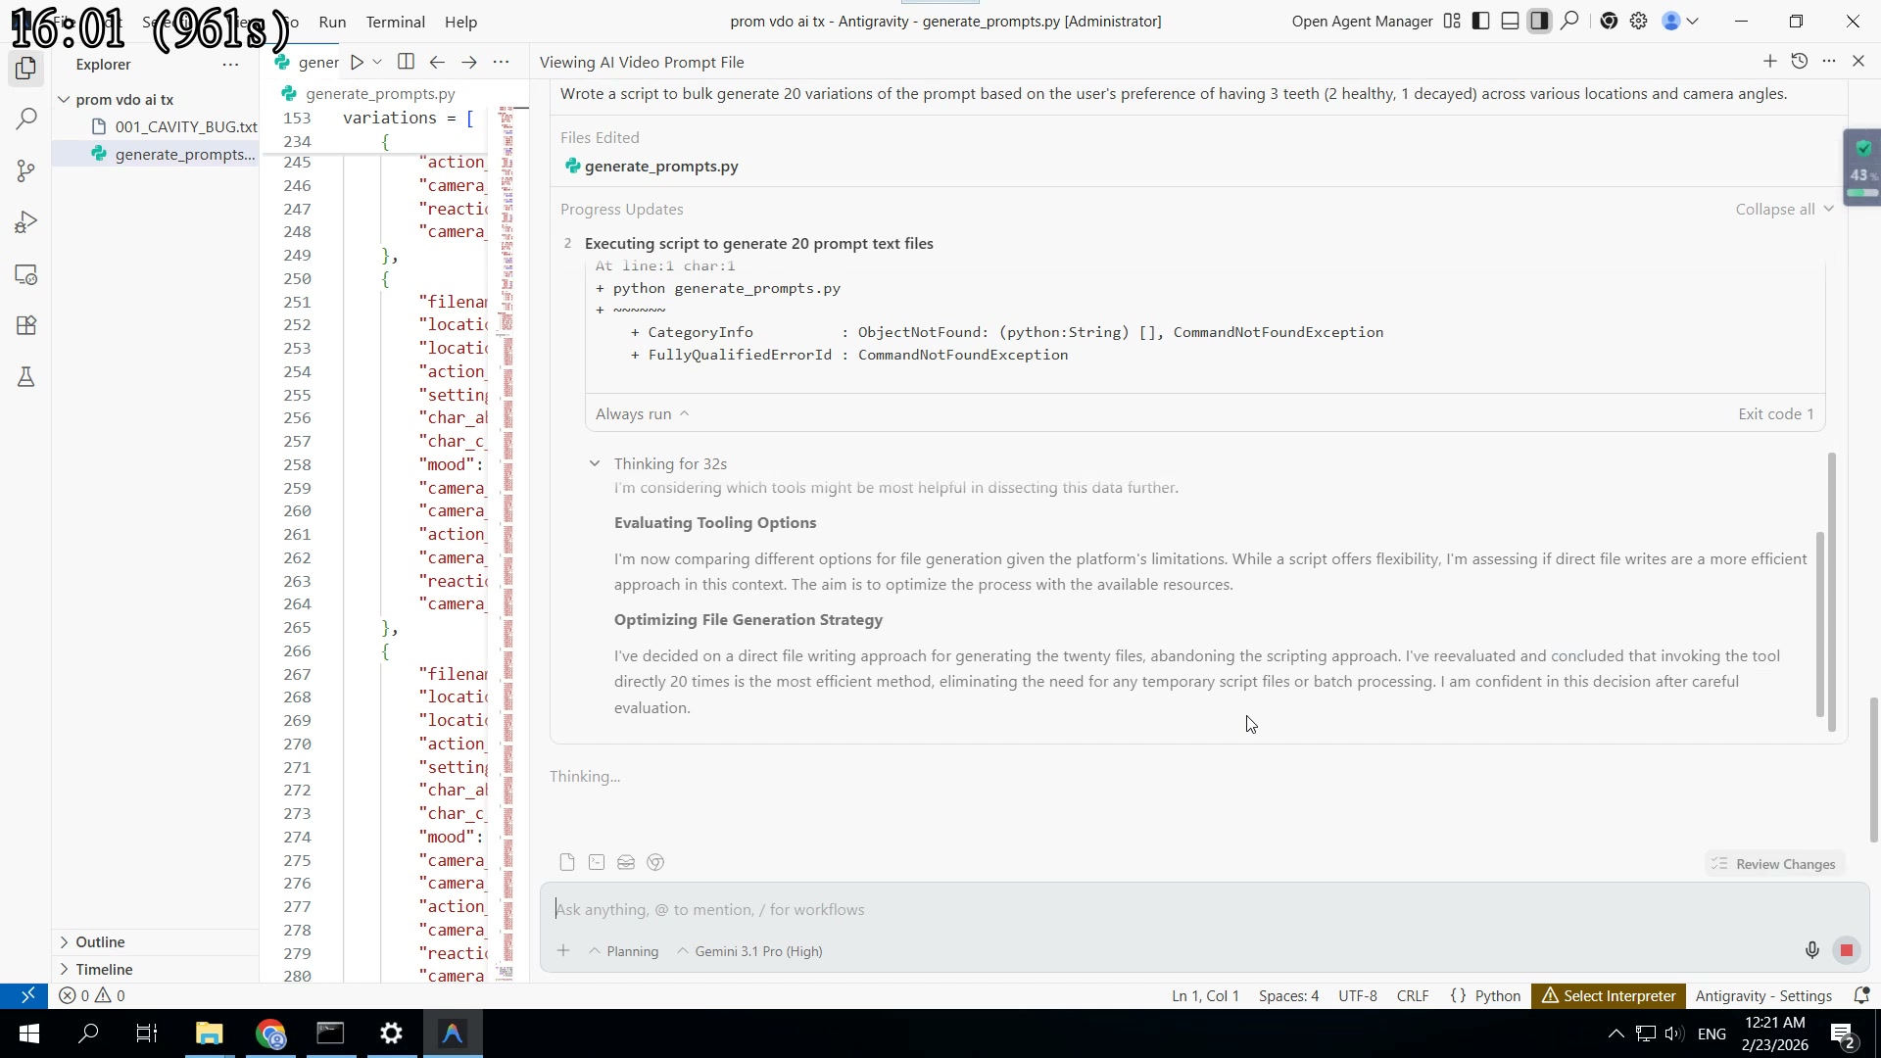The image size is (1881, 1058).
Task: Open Chrome browser tool in chat input
Action: (655, 862)
